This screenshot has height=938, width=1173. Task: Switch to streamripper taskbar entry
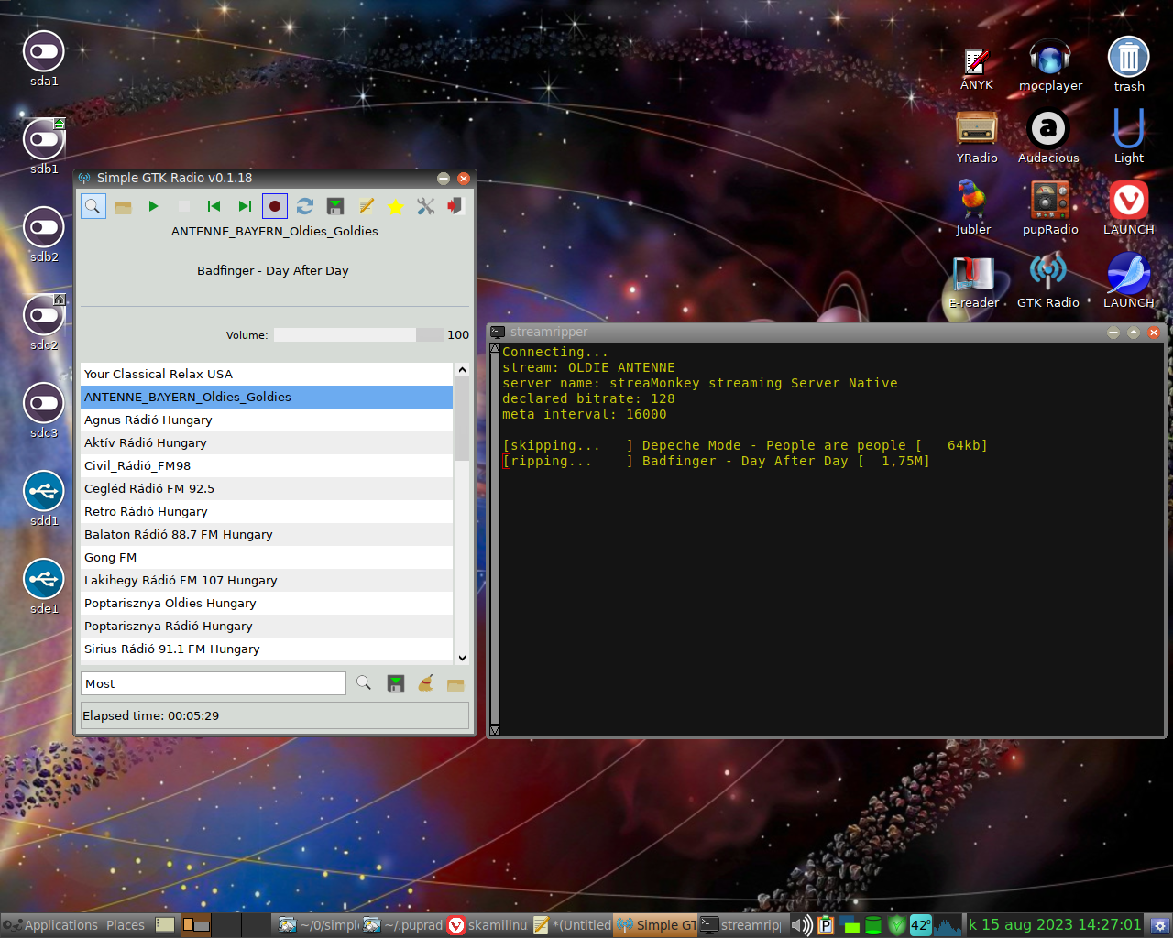pos(741,925)
